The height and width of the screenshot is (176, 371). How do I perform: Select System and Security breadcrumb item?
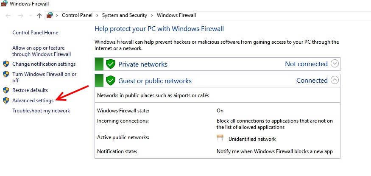124,15
